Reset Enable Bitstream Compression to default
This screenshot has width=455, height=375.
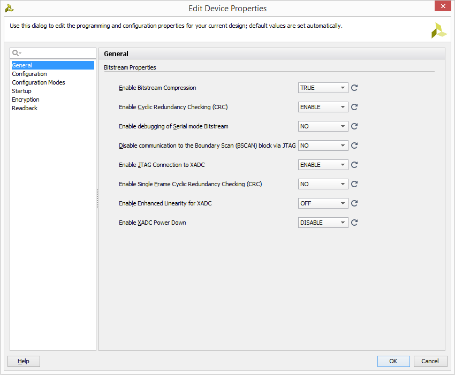point(354,88)
